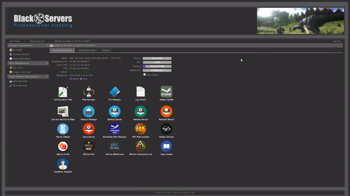The image size is (350, 196).
Task: Click the query info 37.187.91.35:28115
Action: coord(80,65)
